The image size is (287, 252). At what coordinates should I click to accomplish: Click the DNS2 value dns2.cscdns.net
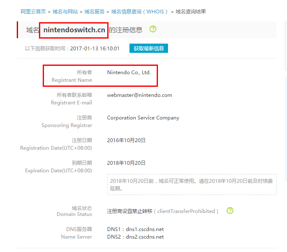[x=145, y=237]
